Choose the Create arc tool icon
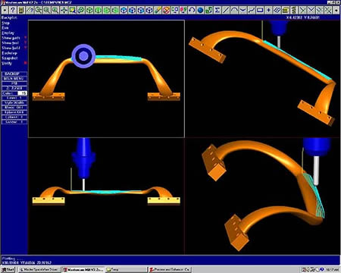This screenshot has width=341, height=273. [234, 10]
